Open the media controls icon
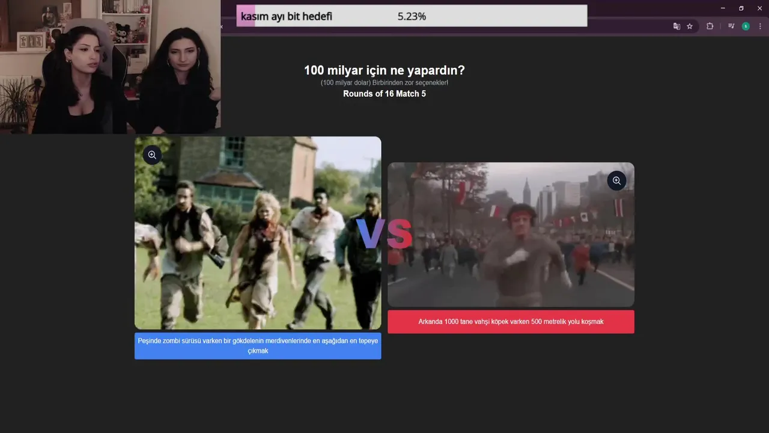 [x=731, y=26]
